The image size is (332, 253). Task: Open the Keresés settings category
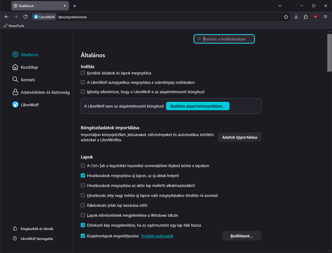tap(24, 80)
